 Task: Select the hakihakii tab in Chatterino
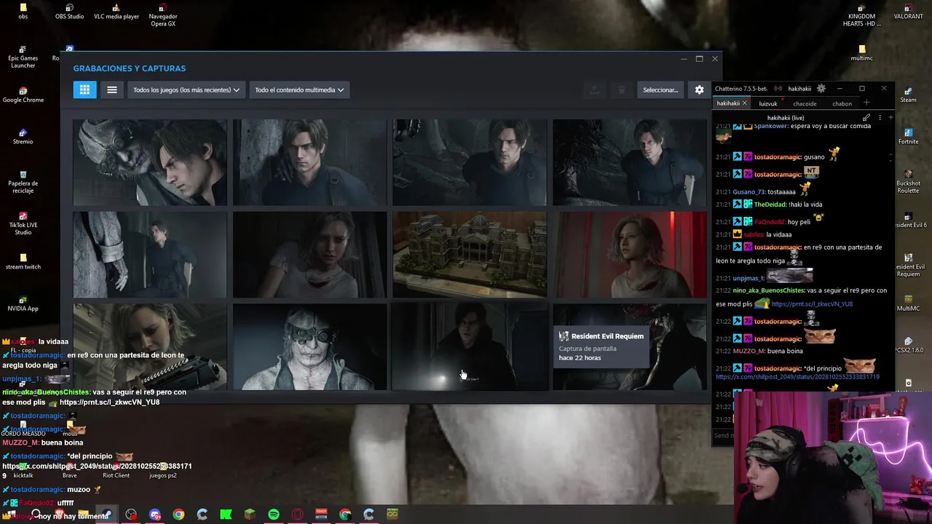(728, 103)
